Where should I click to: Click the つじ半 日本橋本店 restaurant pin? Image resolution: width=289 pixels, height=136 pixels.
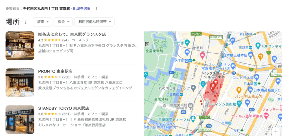coord(239,90)
